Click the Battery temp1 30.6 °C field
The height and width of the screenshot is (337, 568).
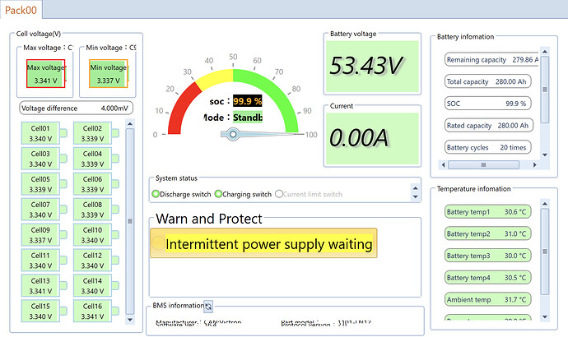[x=487, y=212]
